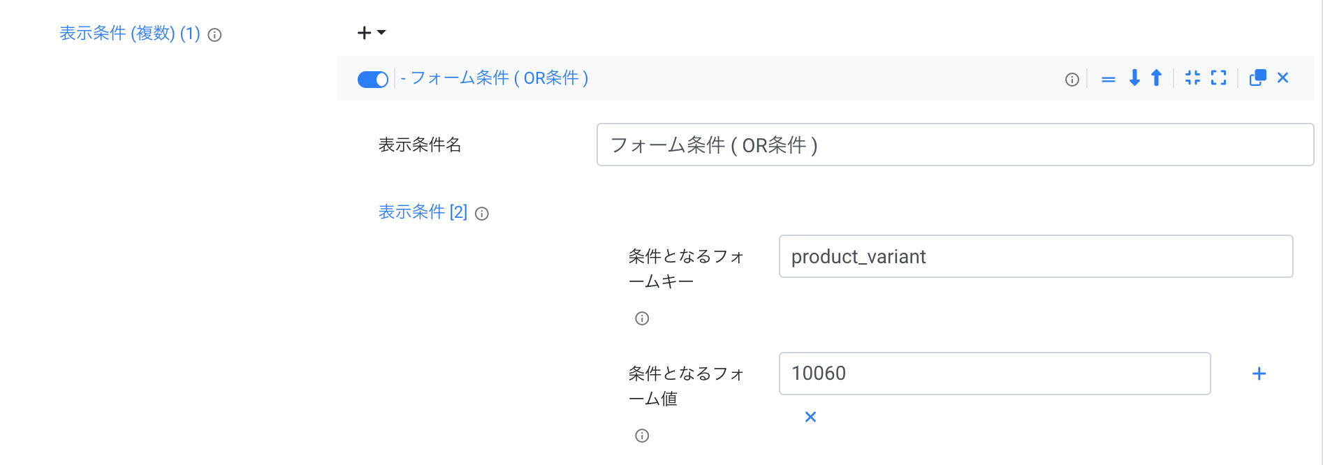The width and height of the screenshot is (1323, 465).
Task: Toggle off the フォーム条件 ( OR条件 ) switch
Action: pyautogui.click(x=372, y=80)
